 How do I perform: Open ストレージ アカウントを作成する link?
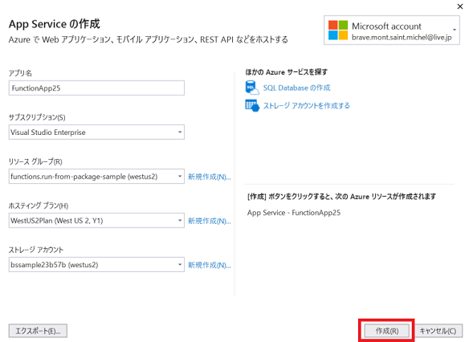pos(306,105)
